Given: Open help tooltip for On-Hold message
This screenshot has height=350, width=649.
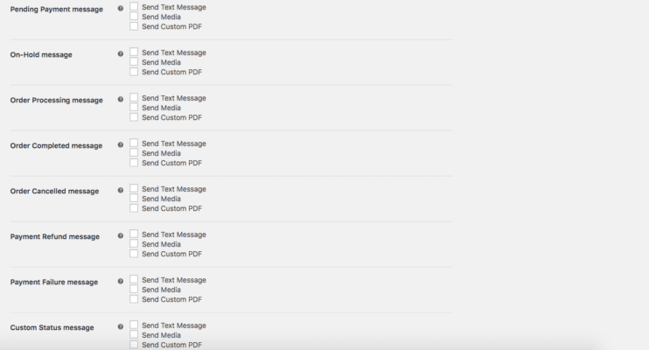Looking at the screenshot, I should (121, 54).
